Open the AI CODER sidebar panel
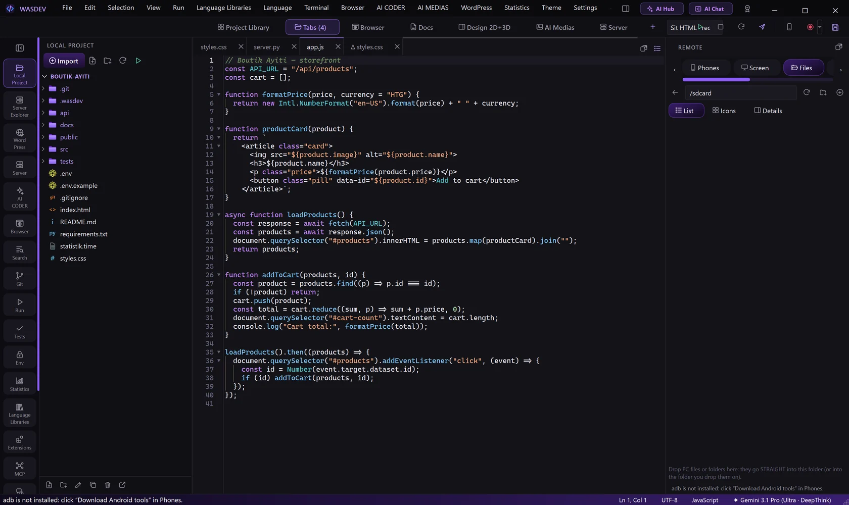 [20, 197]
